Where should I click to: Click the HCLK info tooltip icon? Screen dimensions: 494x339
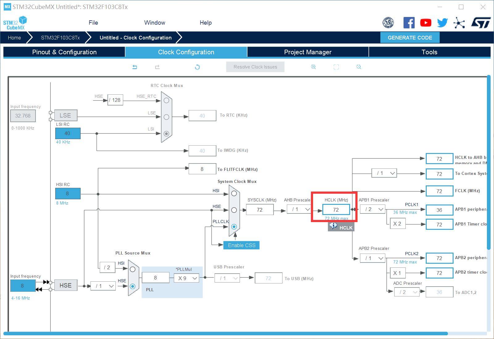coord(333,226)
